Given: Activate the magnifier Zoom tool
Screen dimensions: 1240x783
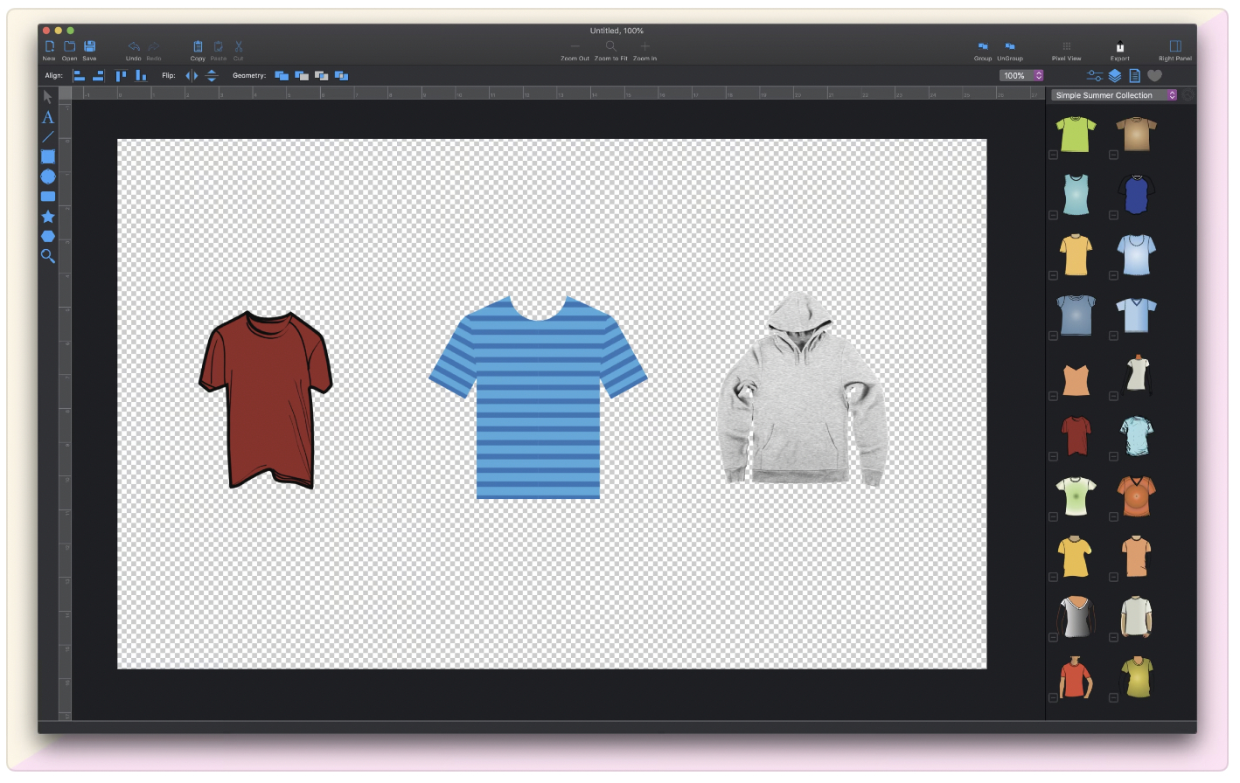Looking at the screenshot, I should (48, 256).
